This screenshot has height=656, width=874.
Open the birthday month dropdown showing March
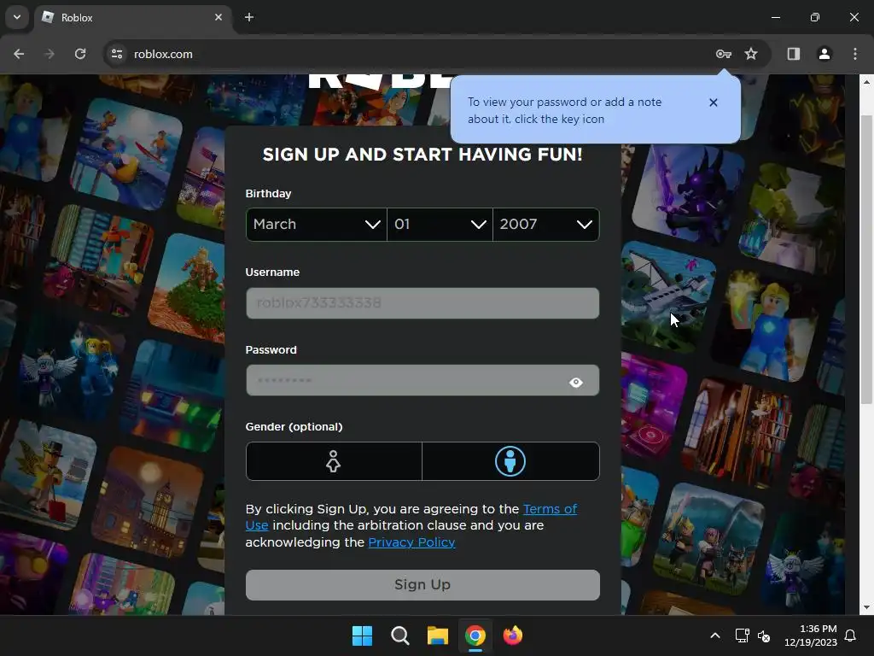tap(316, 225)
